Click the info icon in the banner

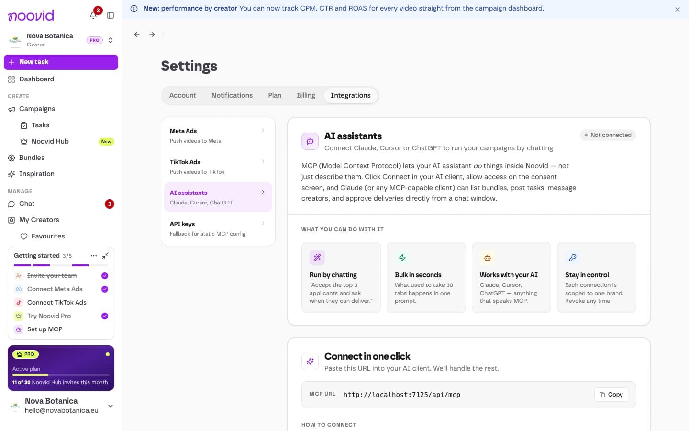[134, 9]
